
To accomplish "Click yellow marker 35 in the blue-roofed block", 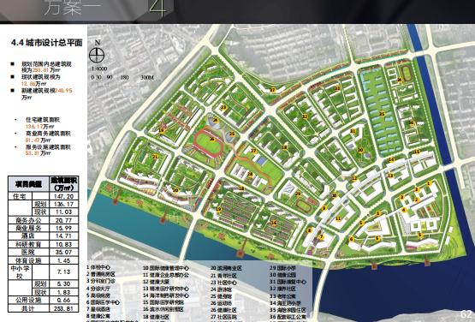I will (382, 114).
